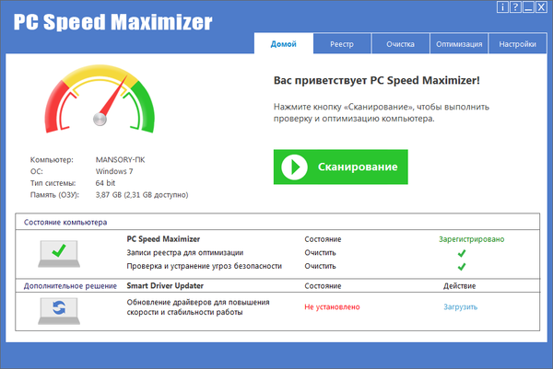Image resolution: width=553 pixels, height=369 pixels.
Task: Click the bold PC Speed Maximizer row heading
Action: (163, 239)
